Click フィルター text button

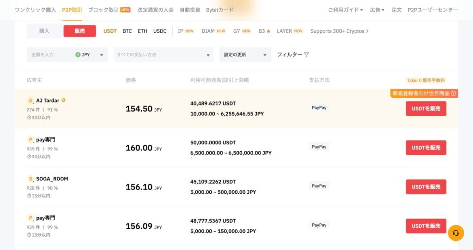tap(290, 54)
